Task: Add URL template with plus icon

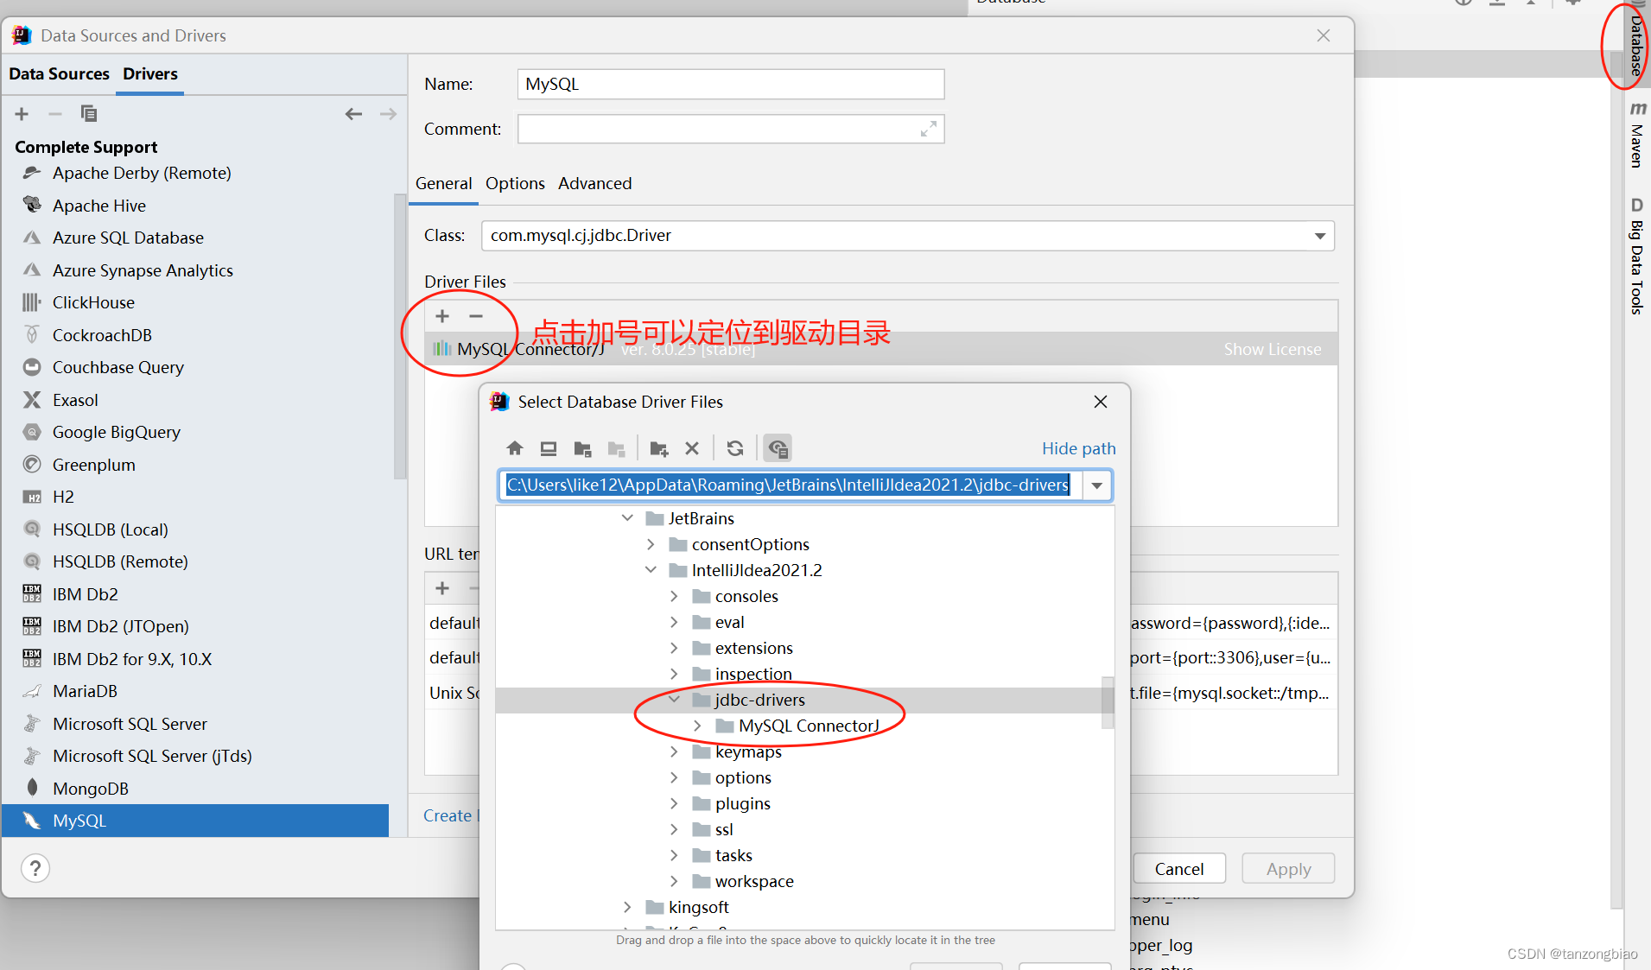Action: click(x=442, y=588)
